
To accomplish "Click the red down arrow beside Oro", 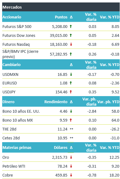I will pyautogui.click(x=71, y=157).
